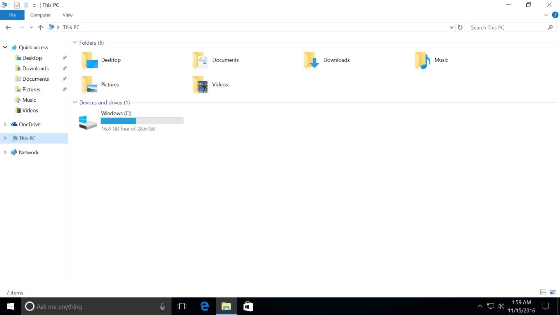This screenshot has height=315, width=560.
Task: Open the Pictures folder in the Folders section
Action: (x=100, y=84)
